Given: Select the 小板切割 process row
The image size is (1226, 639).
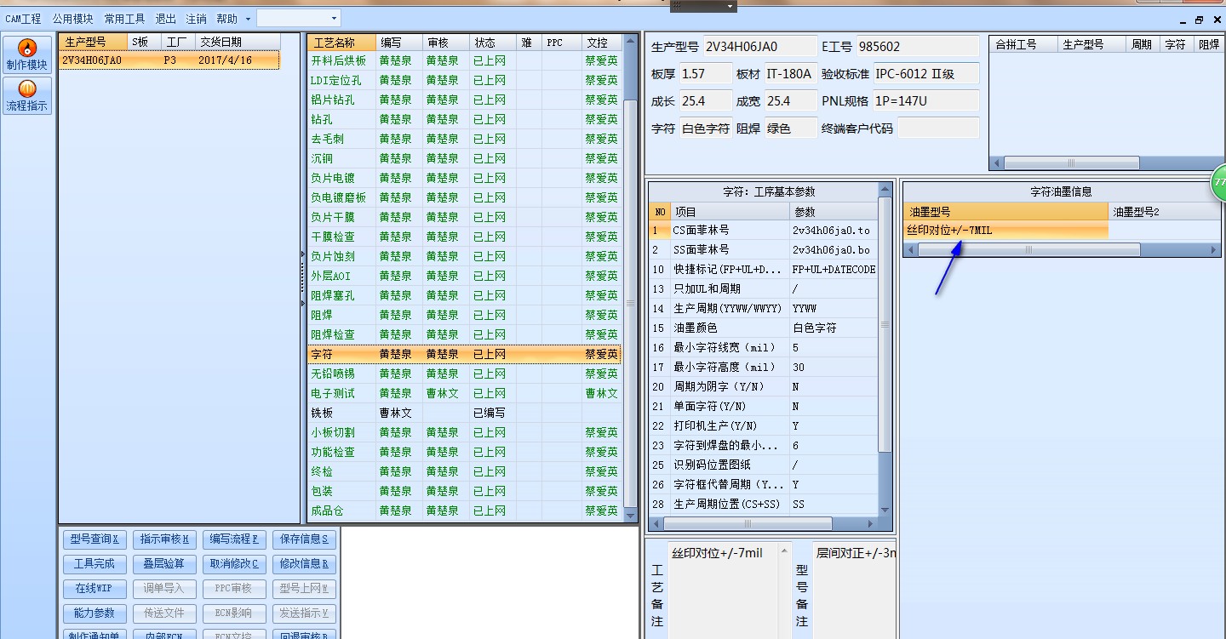Looking at the screenshot, I should coord(465,432).
